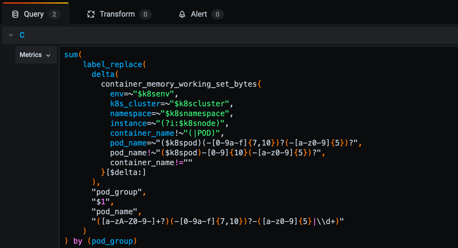Collapse query C using the chevron
Viewport: 458px width, 248px height.
11,35
